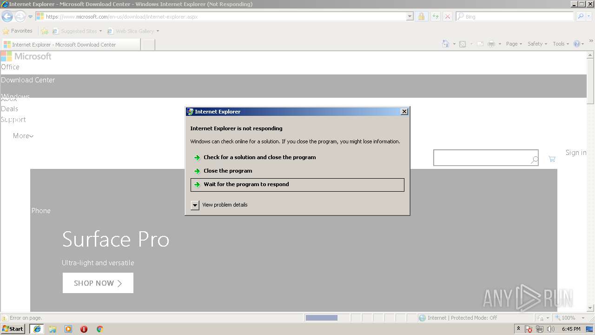
Task: Open the Safety menu
Action: [537, 44]
